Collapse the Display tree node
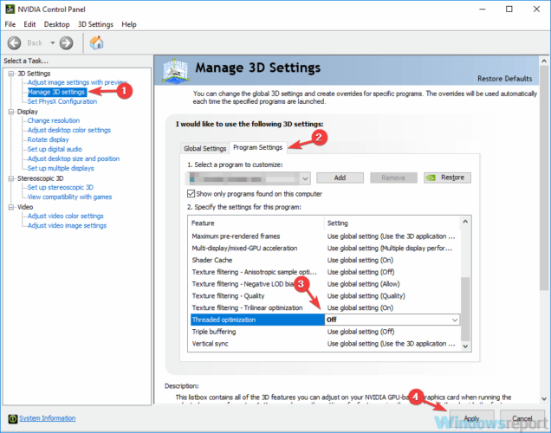 [x=11, y=112]
